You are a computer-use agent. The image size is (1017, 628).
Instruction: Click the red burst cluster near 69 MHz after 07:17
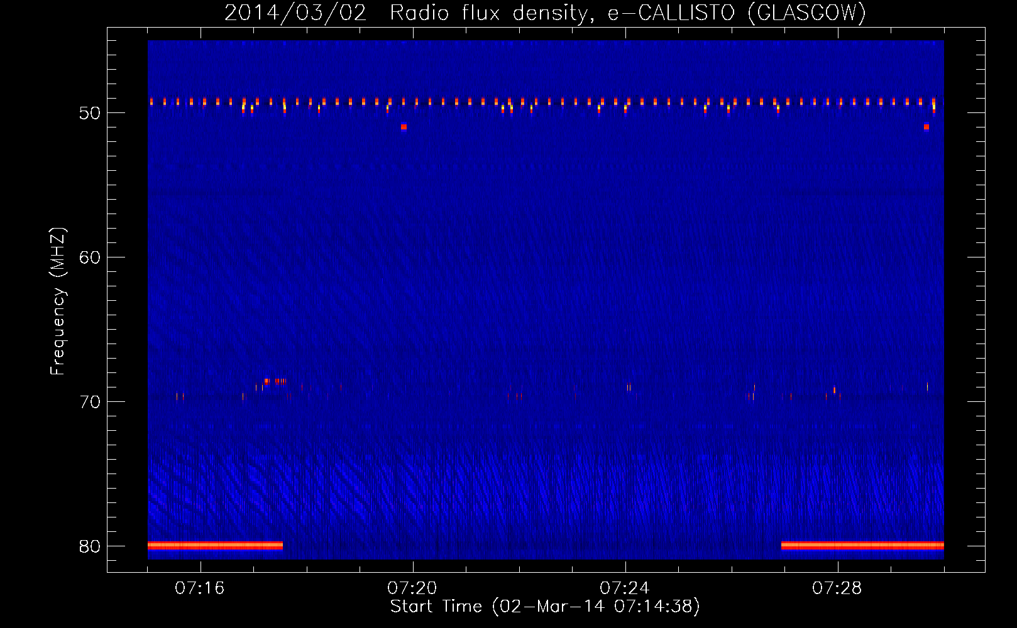pos(276,381)
